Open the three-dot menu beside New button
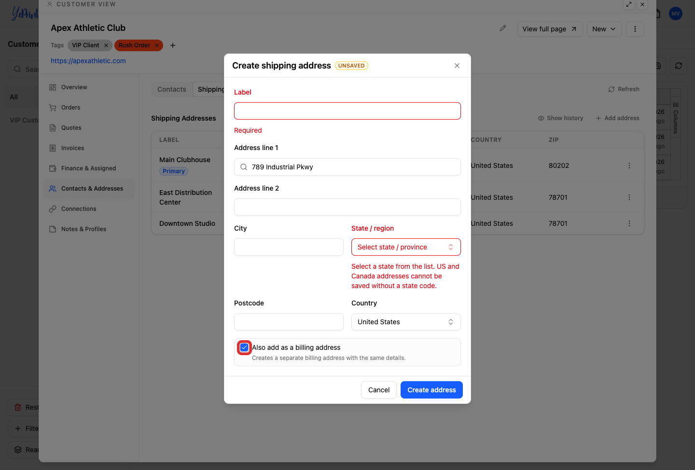The image size is (695, 470). 635,29
